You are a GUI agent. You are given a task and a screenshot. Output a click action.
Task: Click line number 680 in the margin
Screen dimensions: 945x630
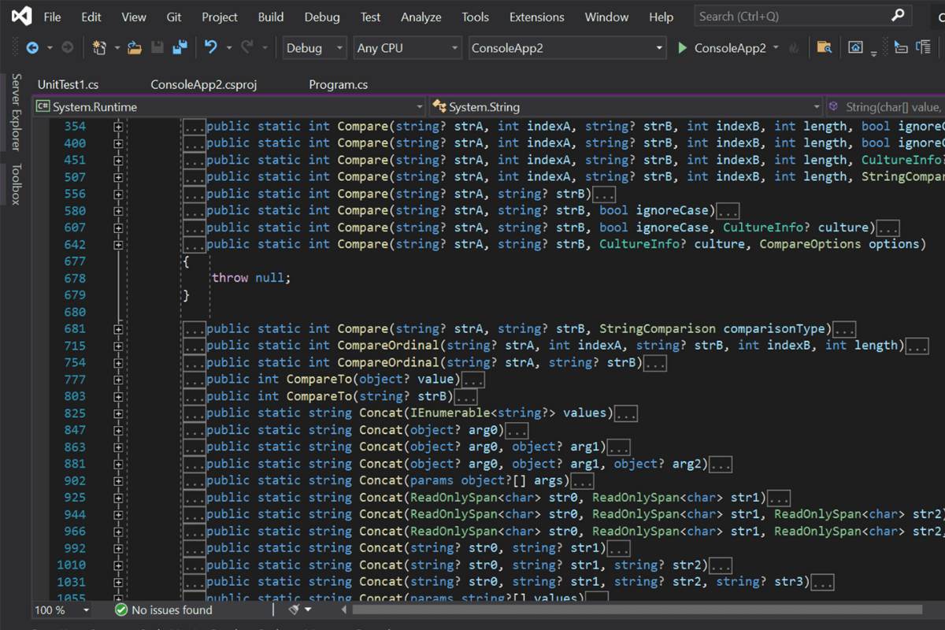[75, 312]
